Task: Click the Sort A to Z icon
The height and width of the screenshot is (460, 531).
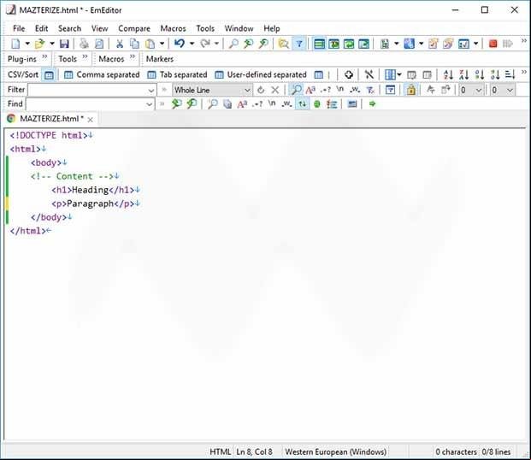Action: point(448,74)
